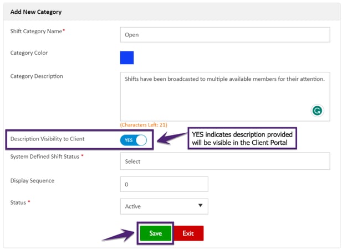Viewport: 342px width, 250px height.
Task: Click the Grammarly icon in the description box
Action: [x=317, y=111]
